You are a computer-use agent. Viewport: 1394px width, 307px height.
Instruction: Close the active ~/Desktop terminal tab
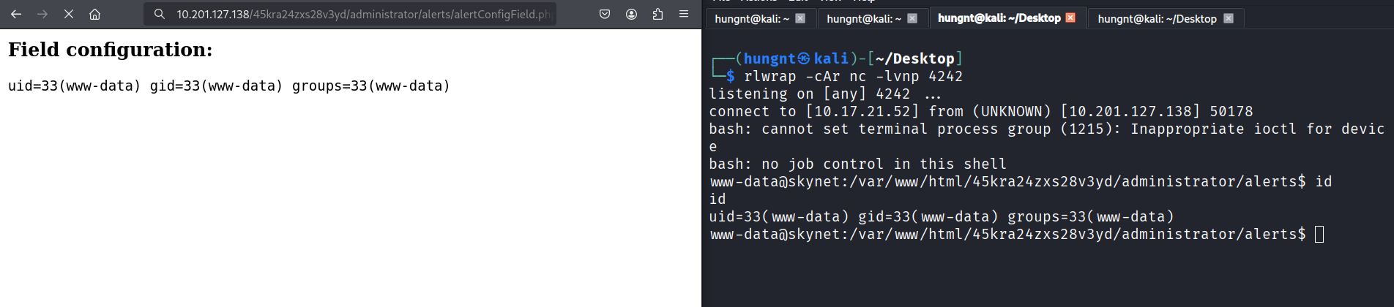[x=1070, y=18]
